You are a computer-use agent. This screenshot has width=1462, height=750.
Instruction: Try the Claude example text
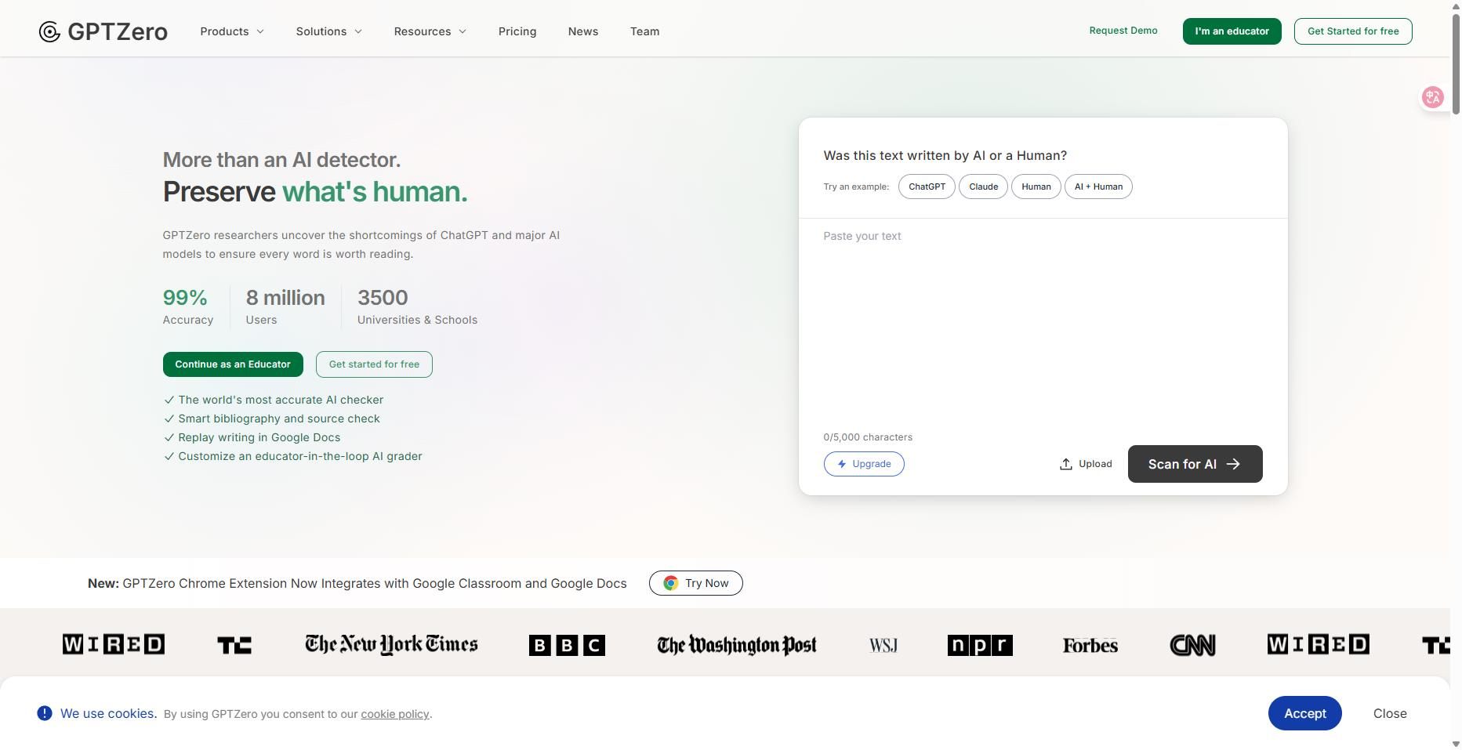983,187
